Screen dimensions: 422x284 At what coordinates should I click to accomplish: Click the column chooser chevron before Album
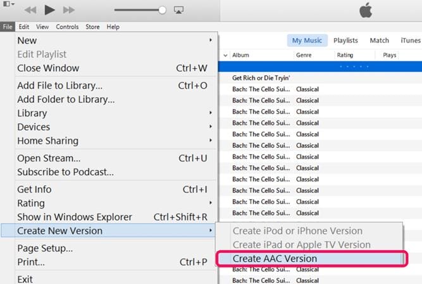(x=225, y=55)
